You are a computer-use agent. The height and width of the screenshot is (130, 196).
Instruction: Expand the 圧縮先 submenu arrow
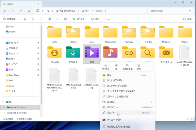[x=152, y=102]
